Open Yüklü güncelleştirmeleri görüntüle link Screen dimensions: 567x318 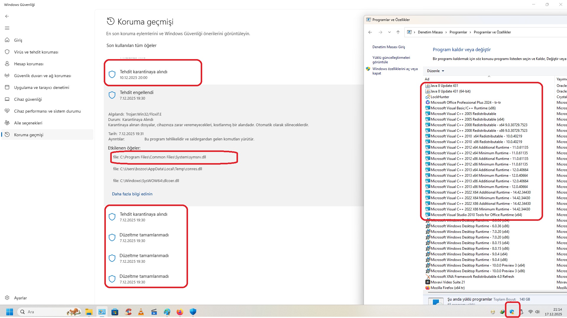tap(391, 60)
